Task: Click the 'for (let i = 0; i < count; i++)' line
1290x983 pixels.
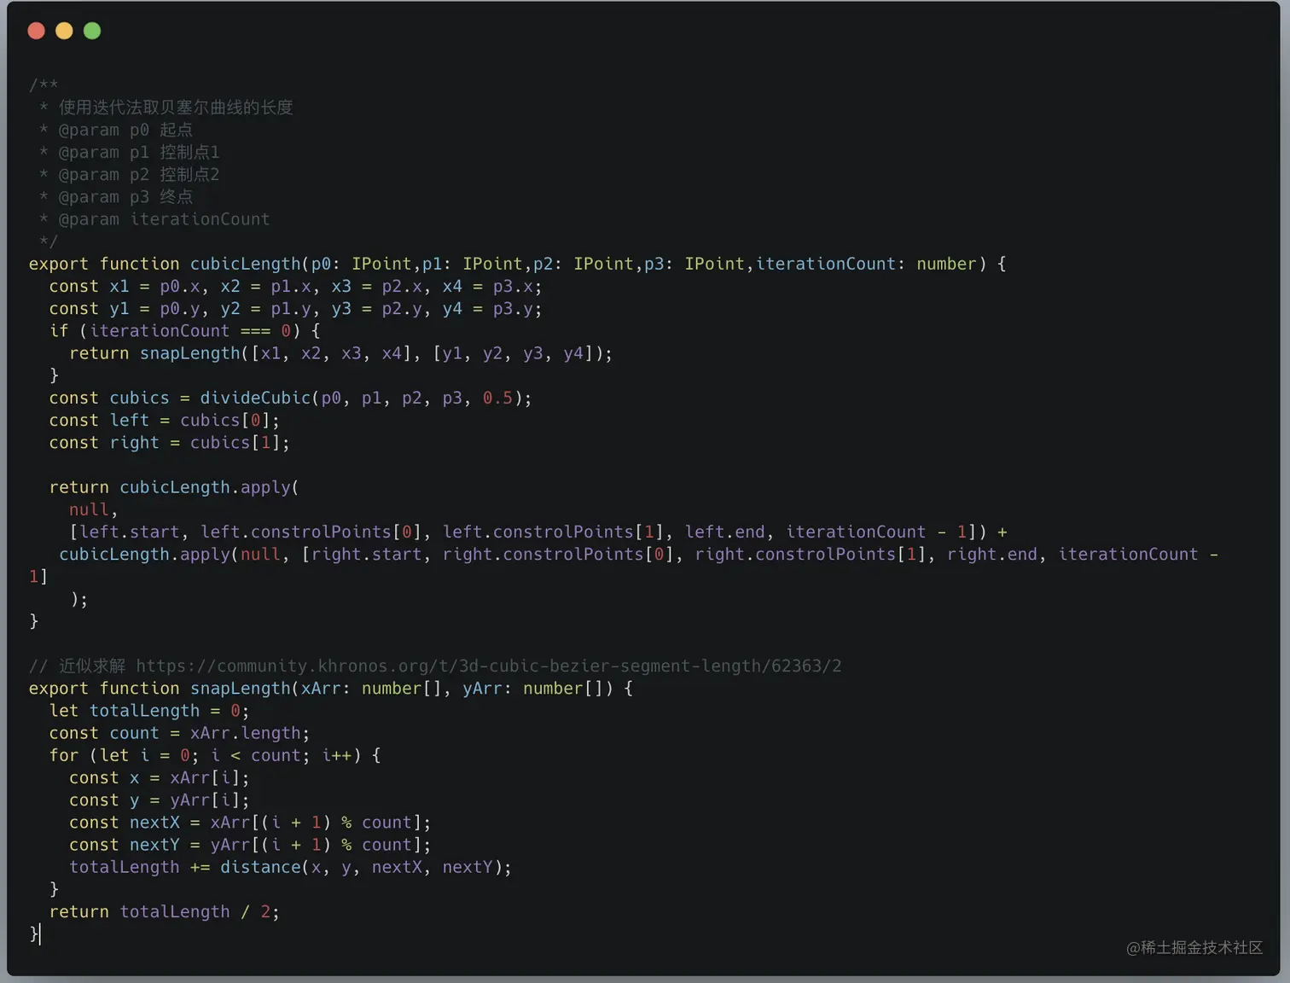Action: [215, 755]
